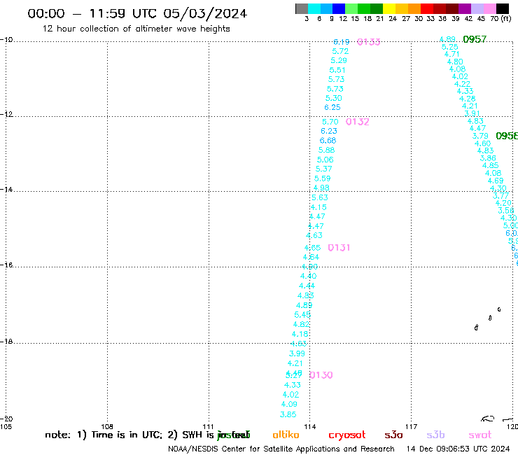Click the wave height value 4.69
The image size is (518, 455).
pyautogui.click(x=496, y=181)
